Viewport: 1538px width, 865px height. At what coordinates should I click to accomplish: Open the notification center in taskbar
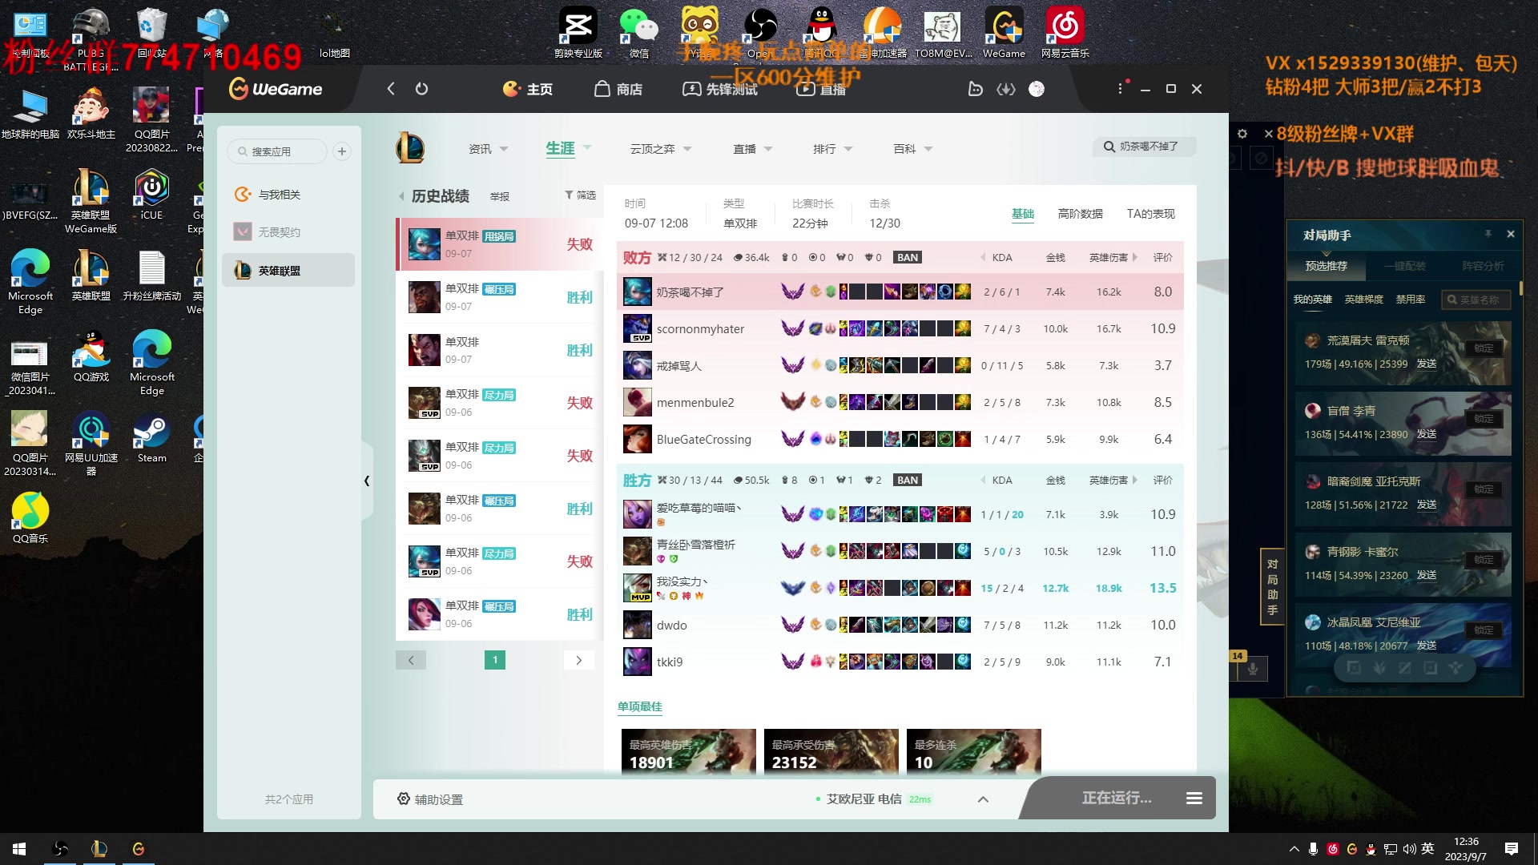pyautogui.click(x=1512, y=849)
